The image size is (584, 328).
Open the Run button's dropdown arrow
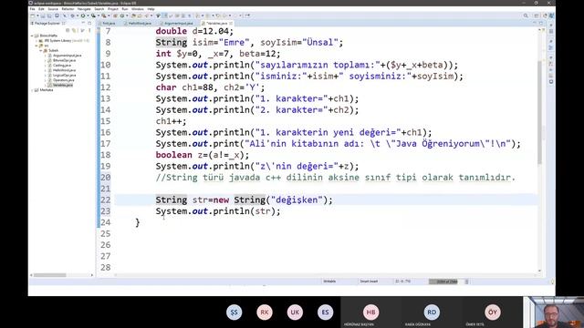tap(88, 15)
